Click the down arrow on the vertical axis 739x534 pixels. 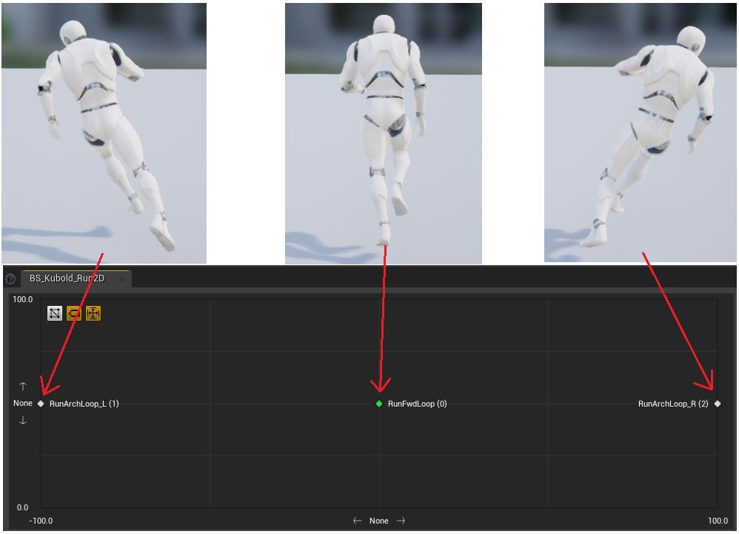22,419
